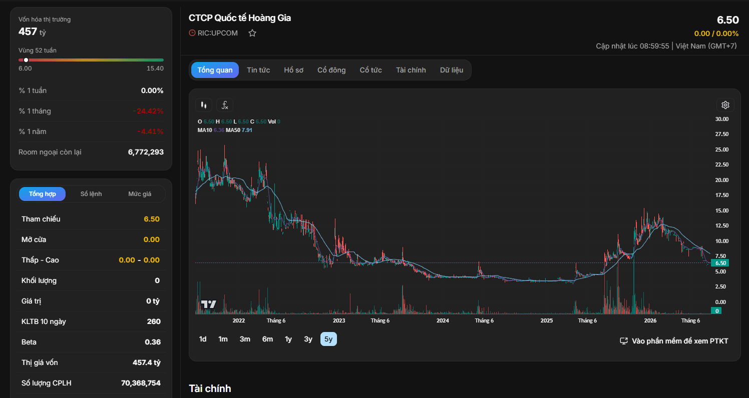Click the 52-week range slider marker
The height and width of the screenshot is (398, 749).
pyautogui.click(x=26, y=60)
